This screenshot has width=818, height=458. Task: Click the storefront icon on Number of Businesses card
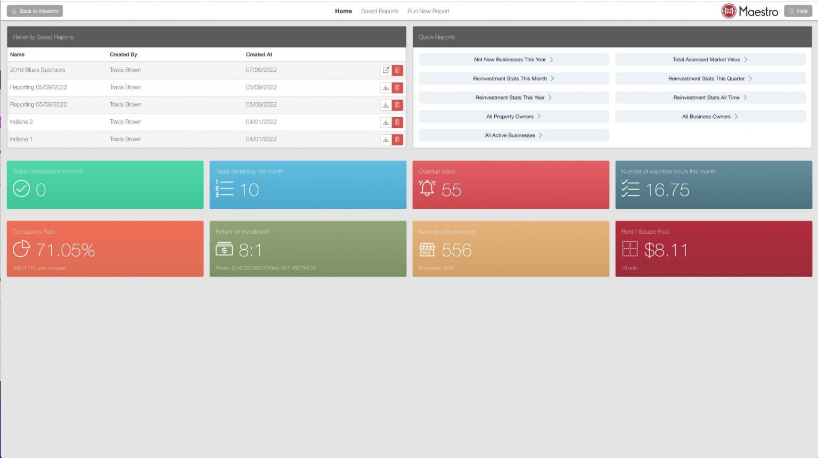(x=427, y=249)
